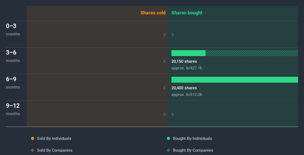Click the striped Bought By Companies legend icon

click(x=168, y=150)
